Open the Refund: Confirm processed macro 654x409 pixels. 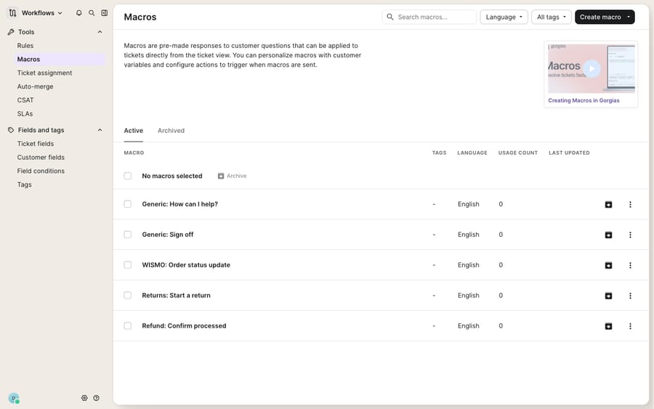click(184, 326)
